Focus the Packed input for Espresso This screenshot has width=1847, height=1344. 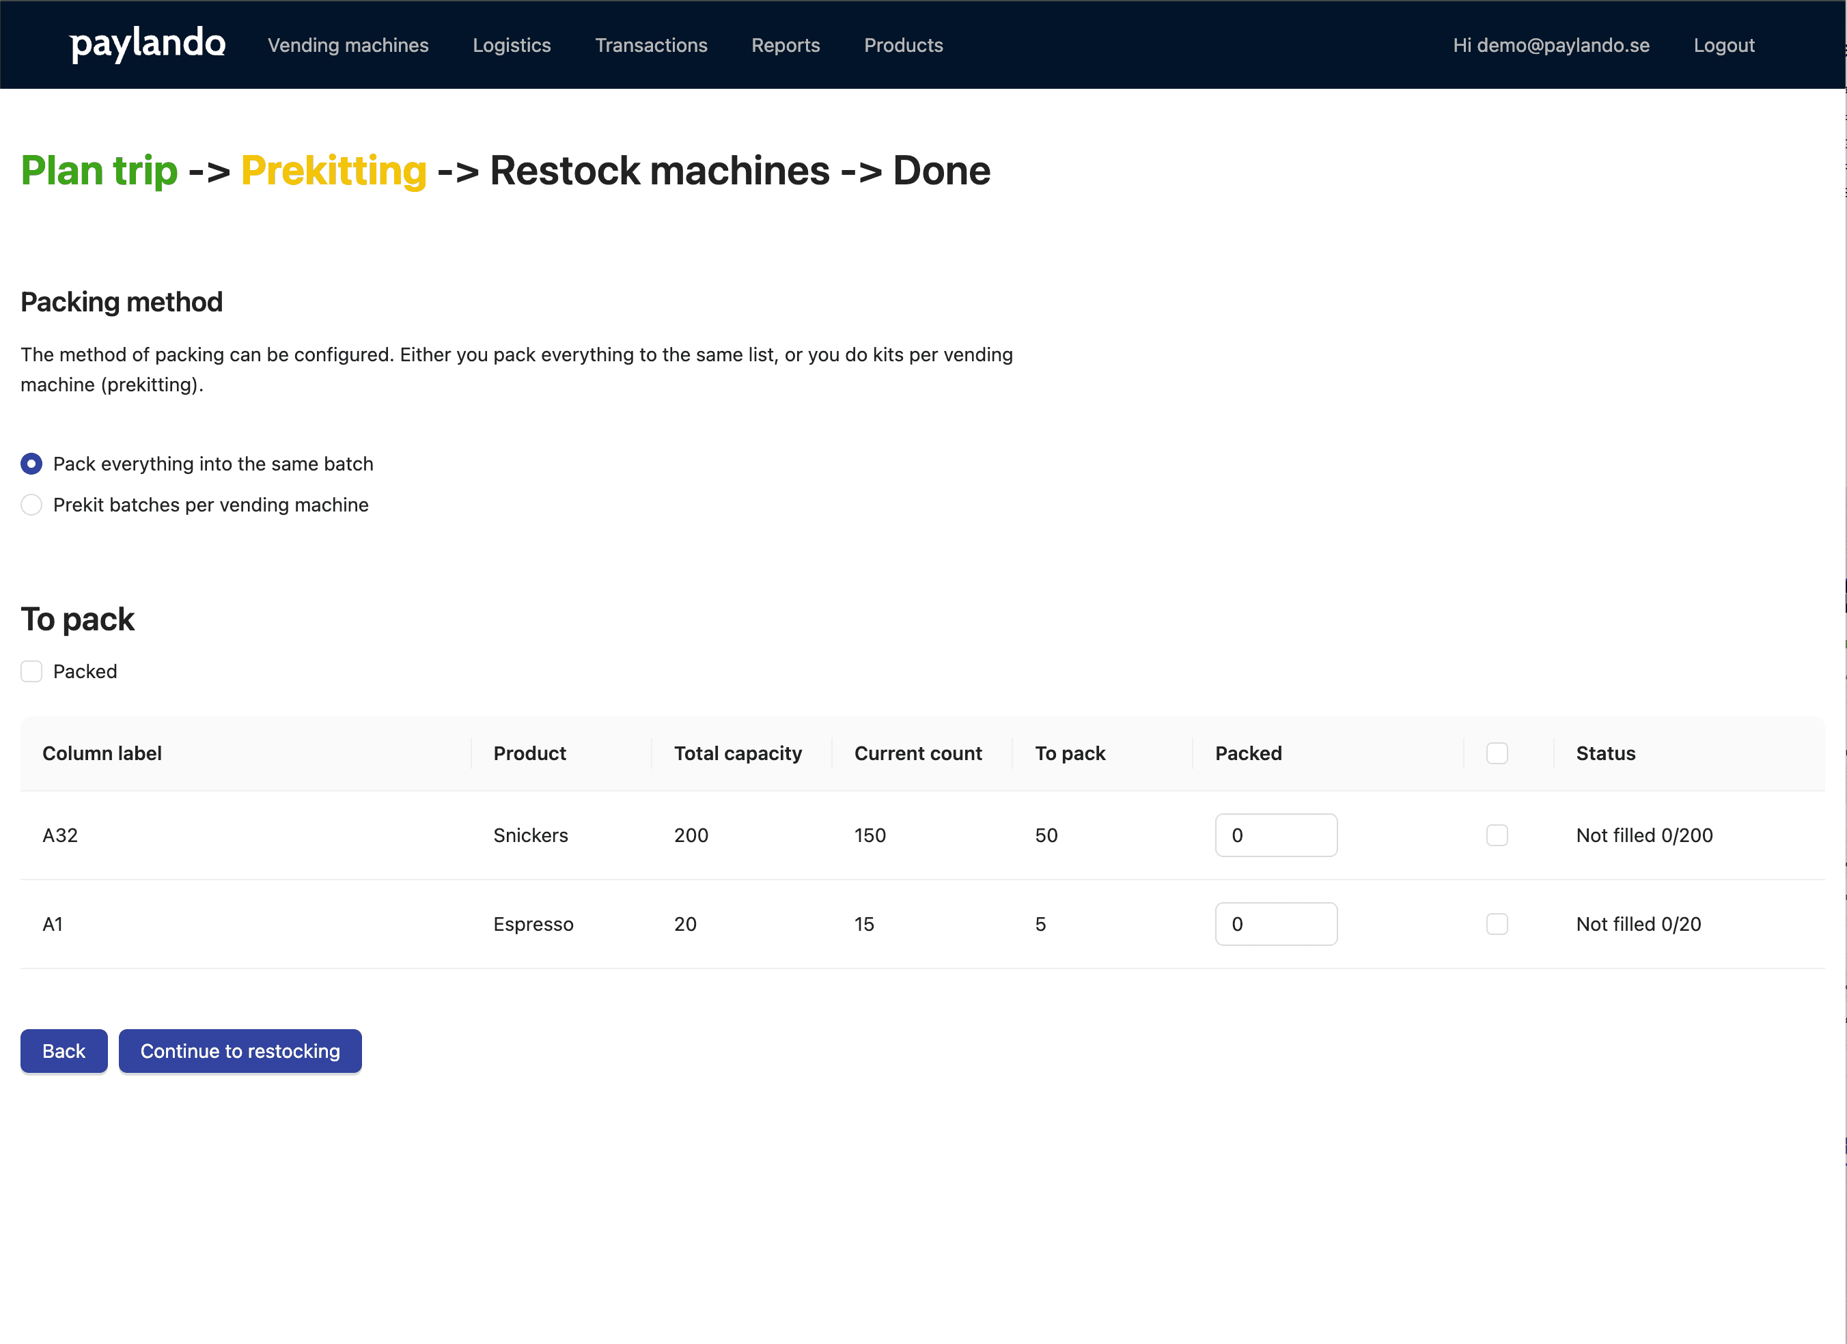pyautogui.click(x=1275, y=924)
